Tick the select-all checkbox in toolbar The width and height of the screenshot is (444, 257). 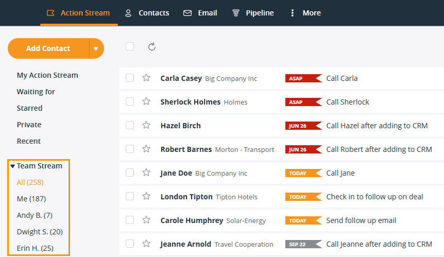pyautogui.click(x=130, y=47)
